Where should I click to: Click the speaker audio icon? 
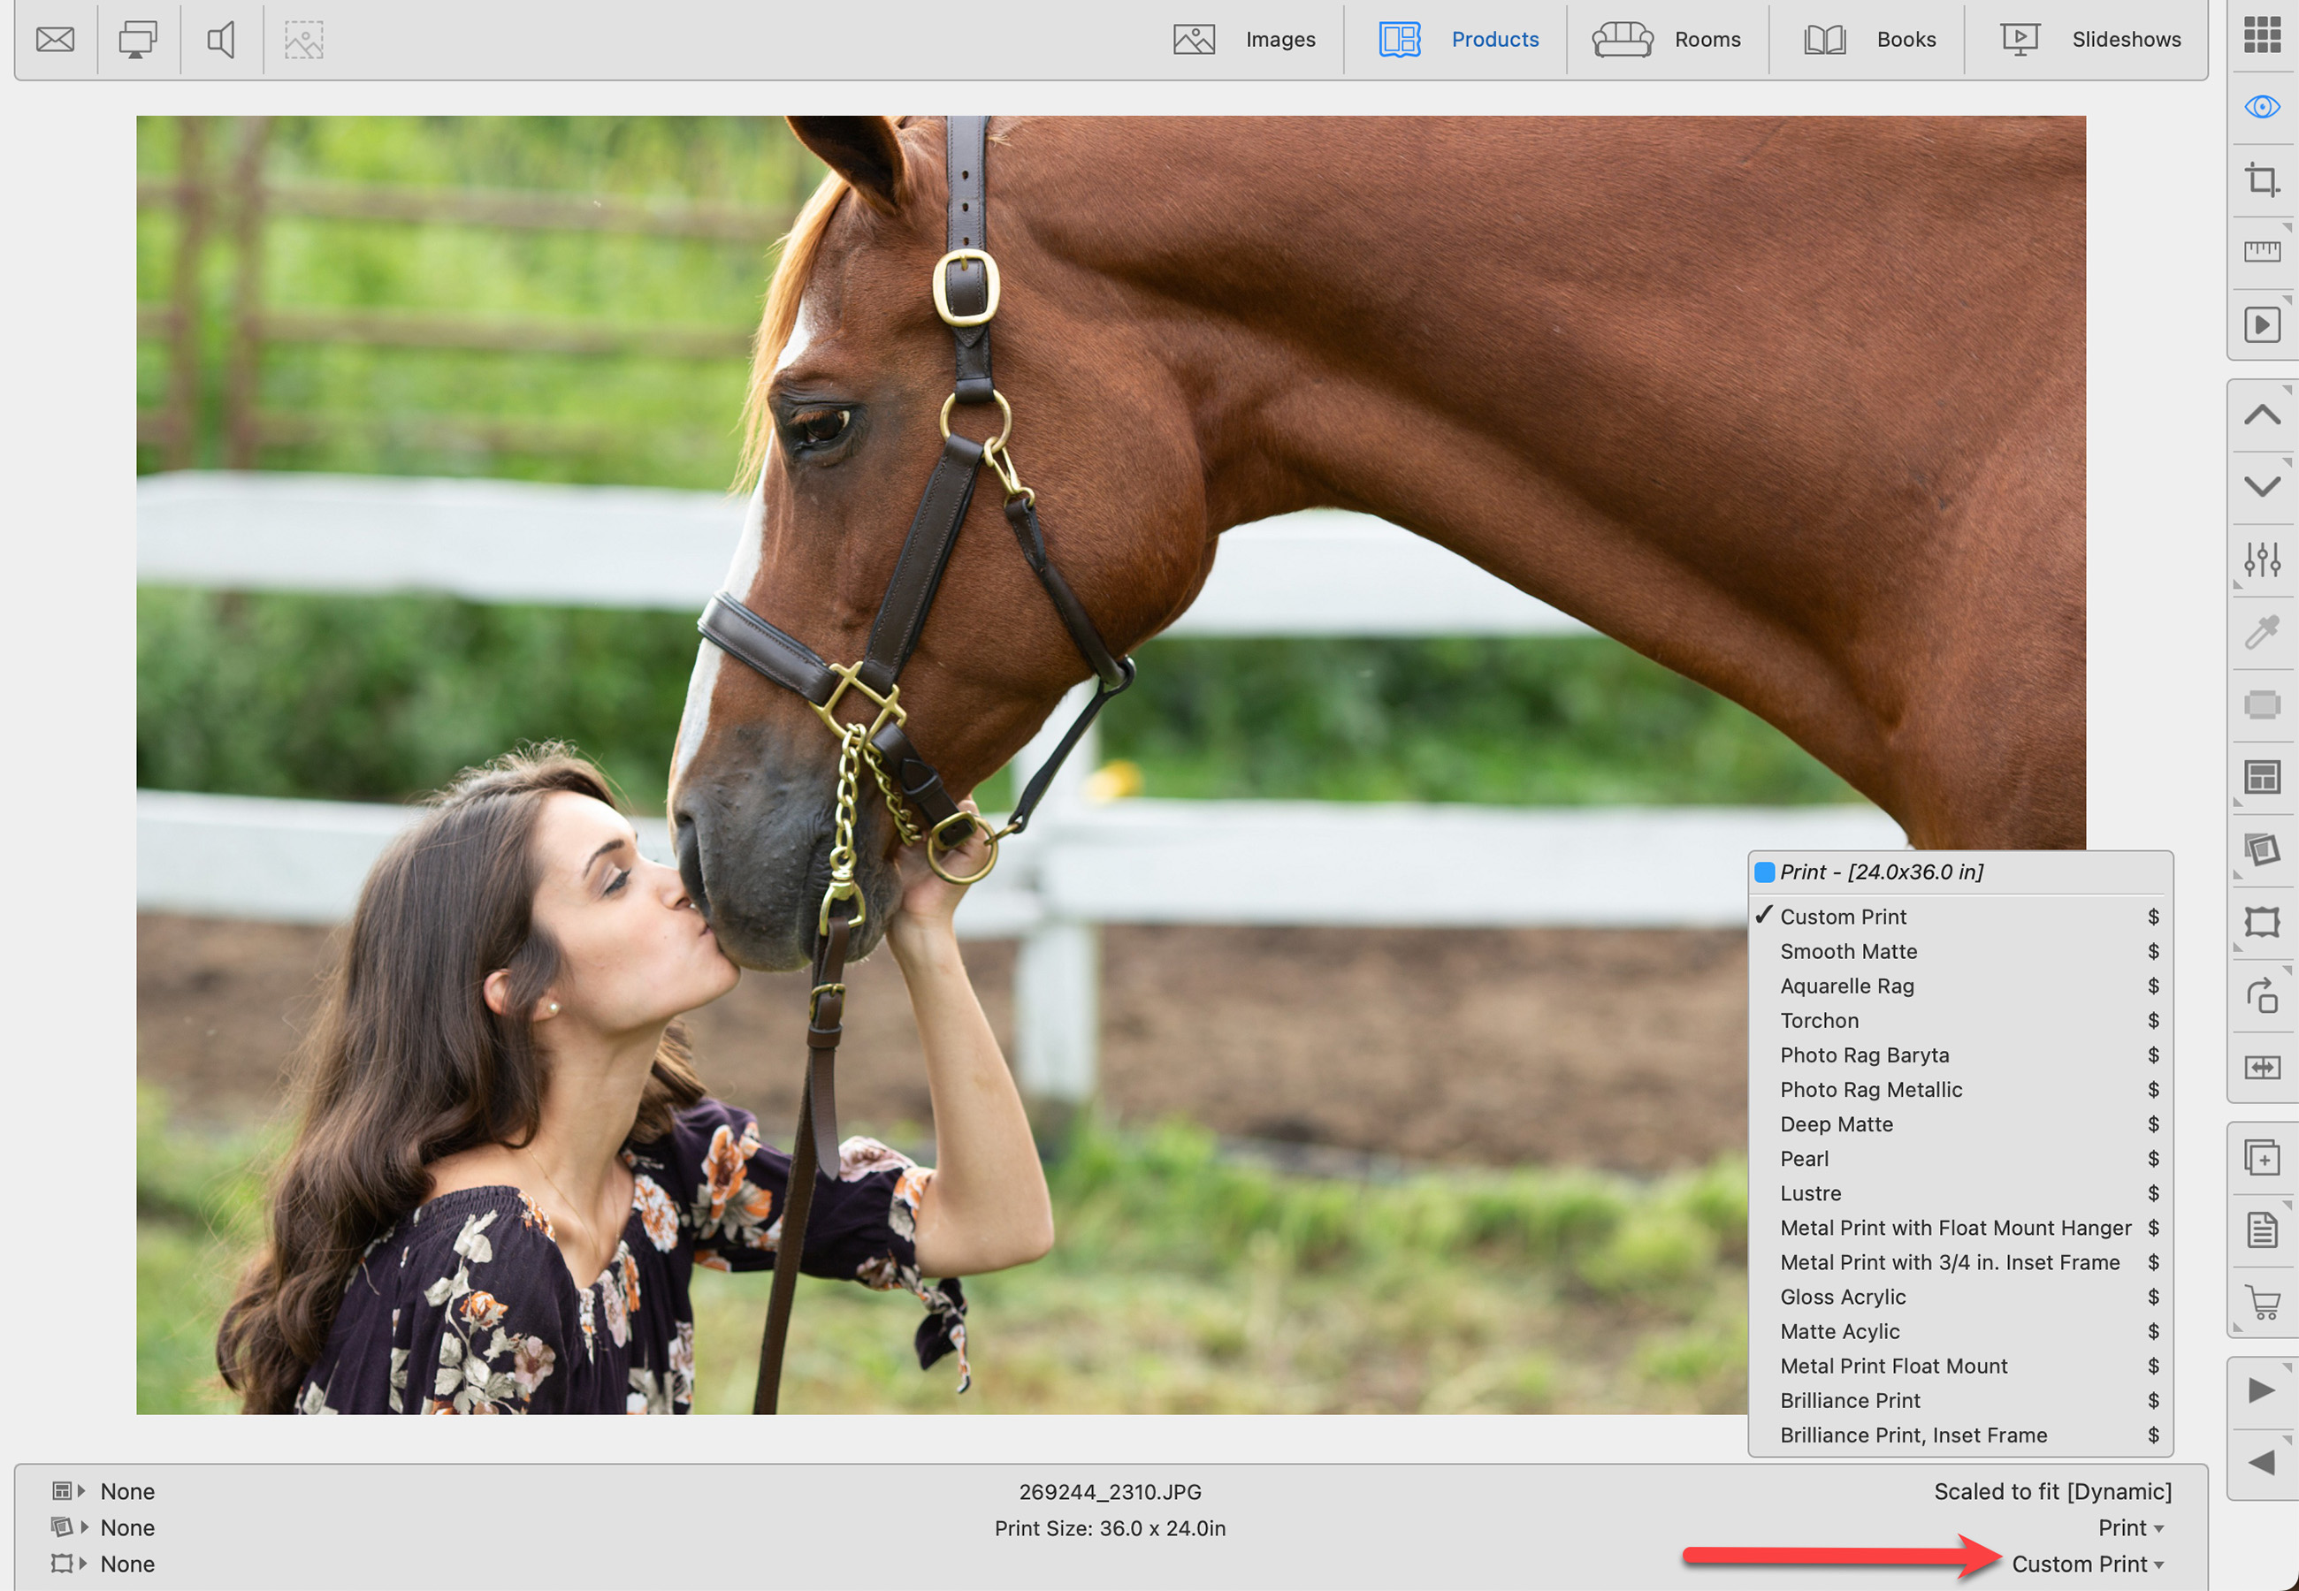pyautogui.click(x=220, y=40)
